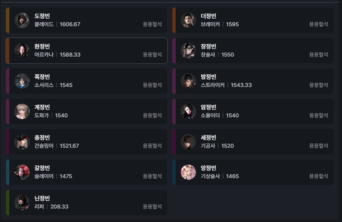Image resolution: width=342 pixels, height=222 pixels.
Task: Select the 밤정빈 스트라이커 1543.33 card
Action: click(253, 81)
